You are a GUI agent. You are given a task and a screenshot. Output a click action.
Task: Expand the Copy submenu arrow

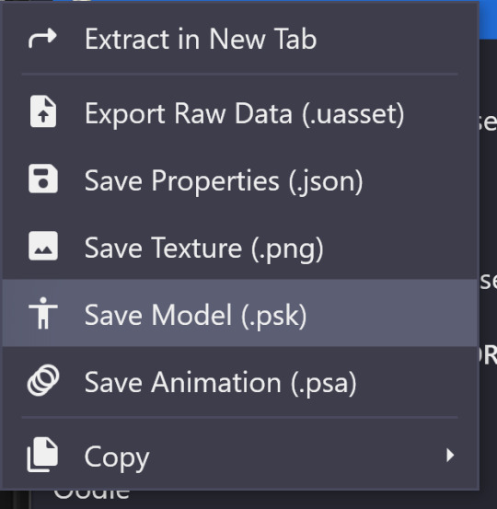pos(450,455)
